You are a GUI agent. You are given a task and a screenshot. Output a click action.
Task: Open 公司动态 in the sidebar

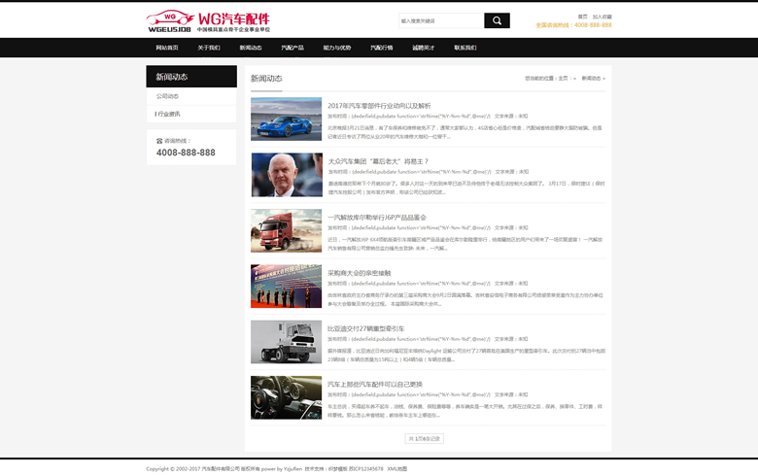168,96
